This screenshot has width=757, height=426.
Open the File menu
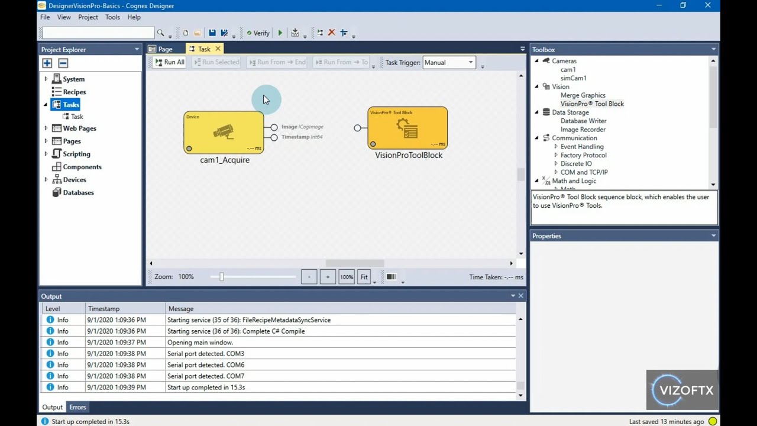click(x=45, y=17)
